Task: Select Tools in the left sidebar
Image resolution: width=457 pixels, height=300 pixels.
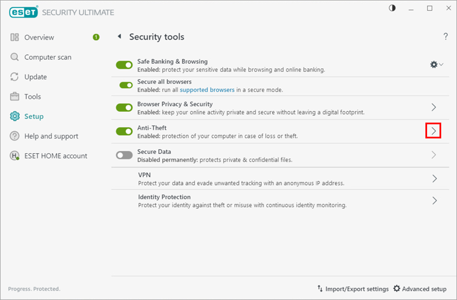Action: (x=33, y=97)
